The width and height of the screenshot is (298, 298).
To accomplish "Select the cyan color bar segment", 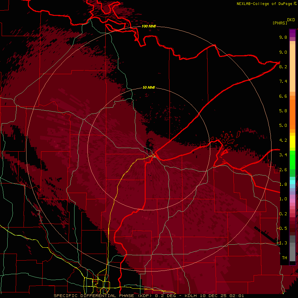I will [292, 182].
